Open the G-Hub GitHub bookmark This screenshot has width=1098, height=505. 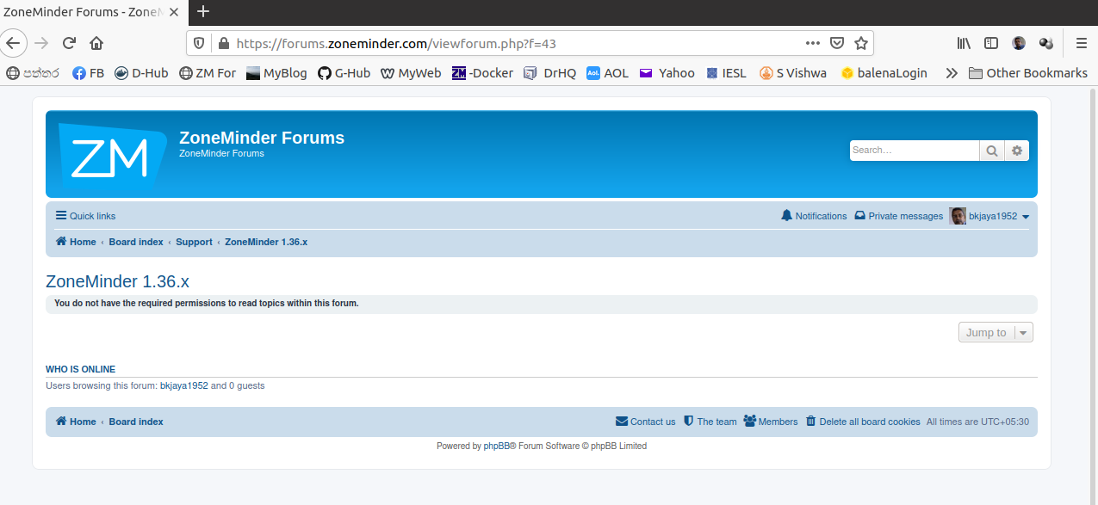tap(344, 73)
